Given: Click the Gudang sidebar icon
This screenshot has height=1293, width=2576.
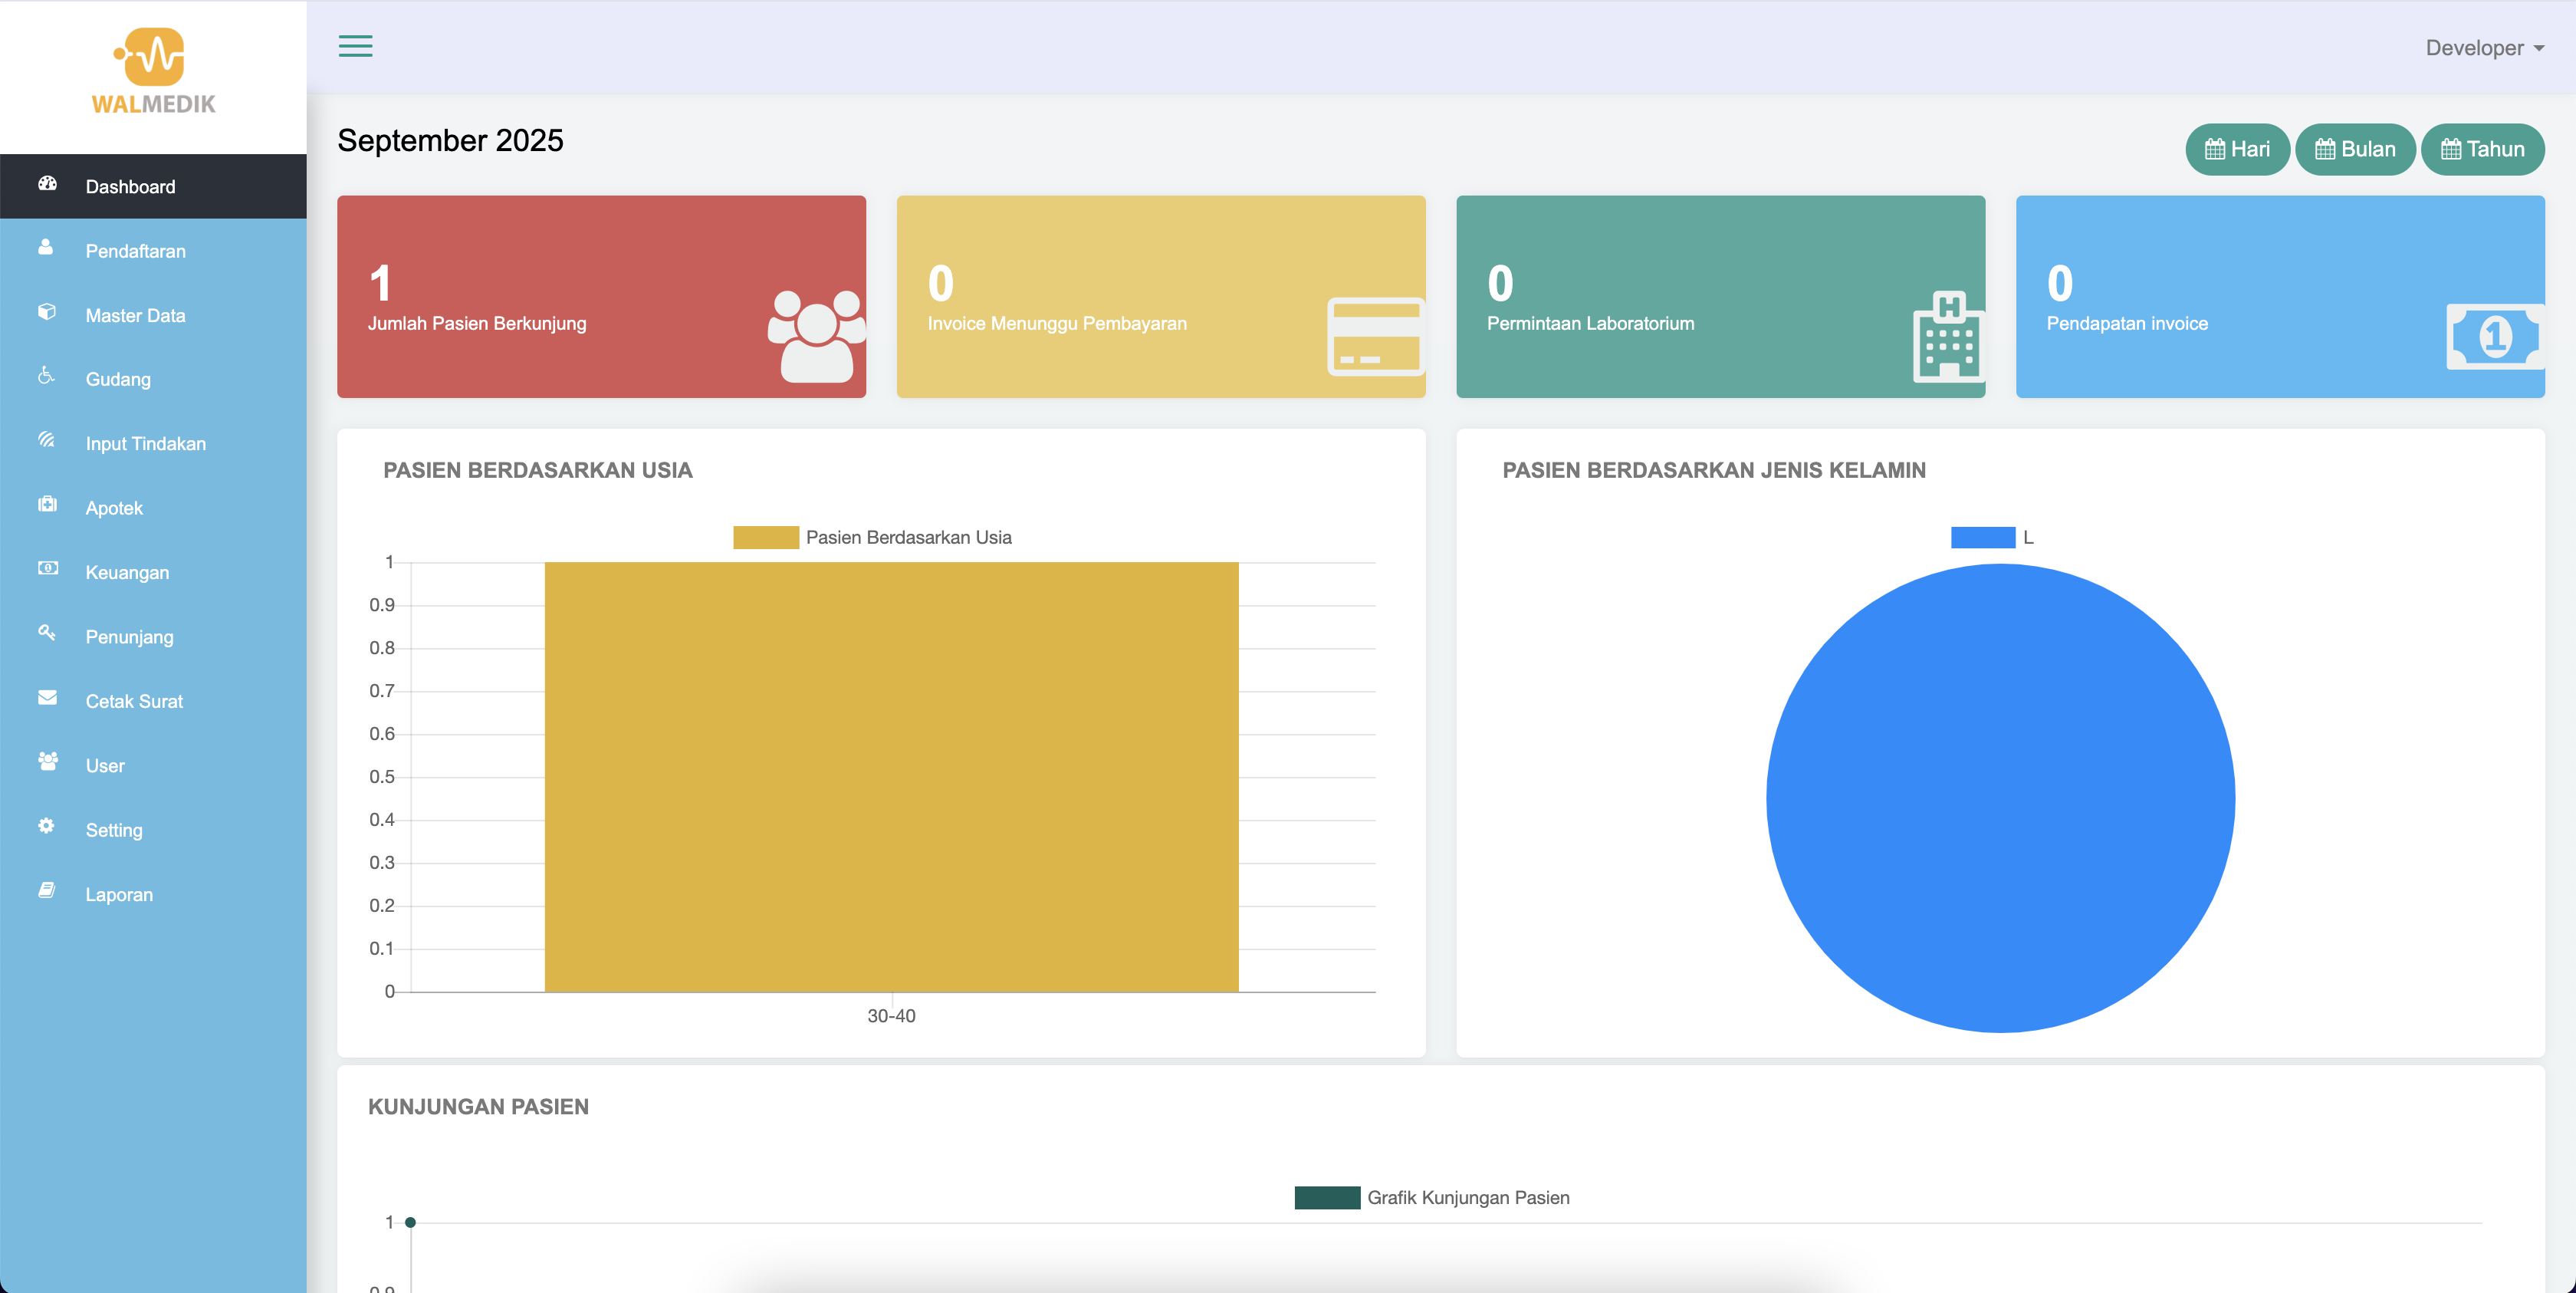Looking at the screenshot, I should [46, 375].
